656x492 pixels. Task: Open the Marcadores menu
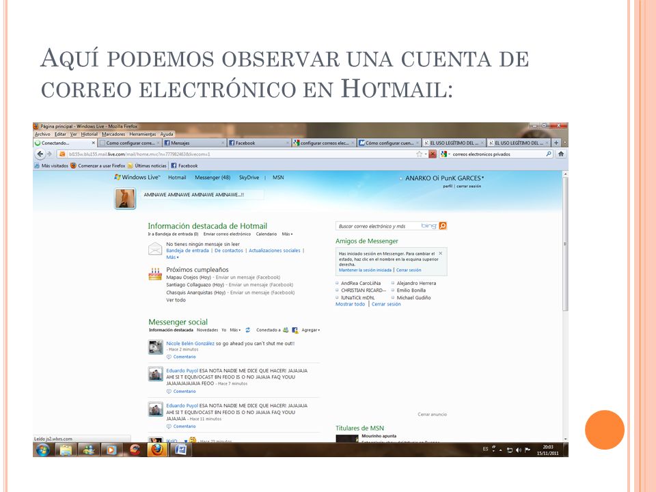click(x=113, y=135)
